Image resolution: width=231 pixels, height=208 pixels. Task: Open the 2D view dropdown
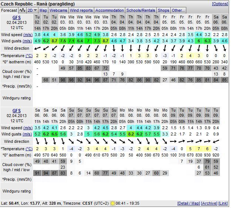33,10
